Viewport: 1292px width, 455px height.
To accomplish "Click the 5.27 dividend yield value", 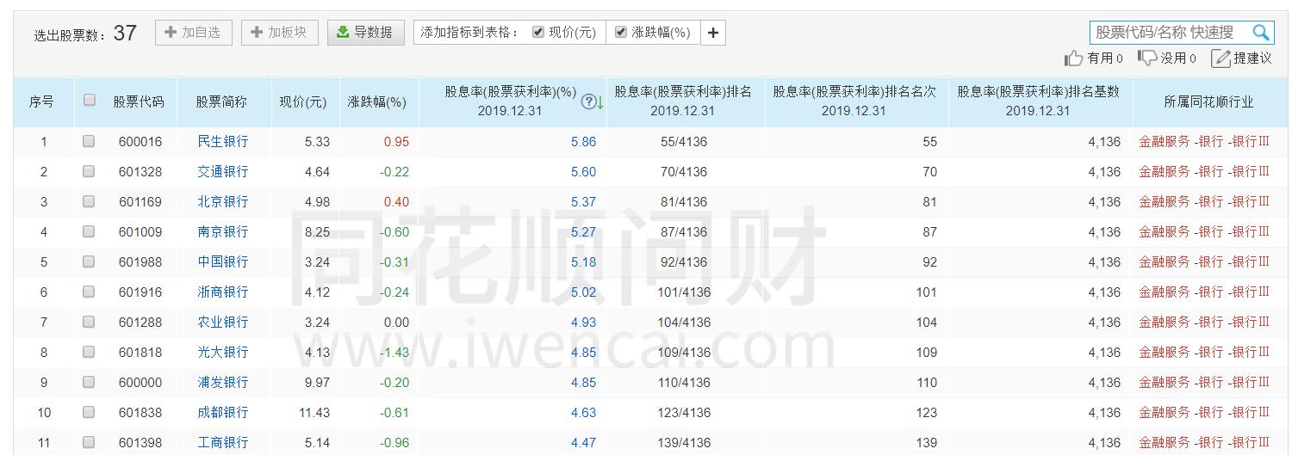I will click(x=583, y=232).
